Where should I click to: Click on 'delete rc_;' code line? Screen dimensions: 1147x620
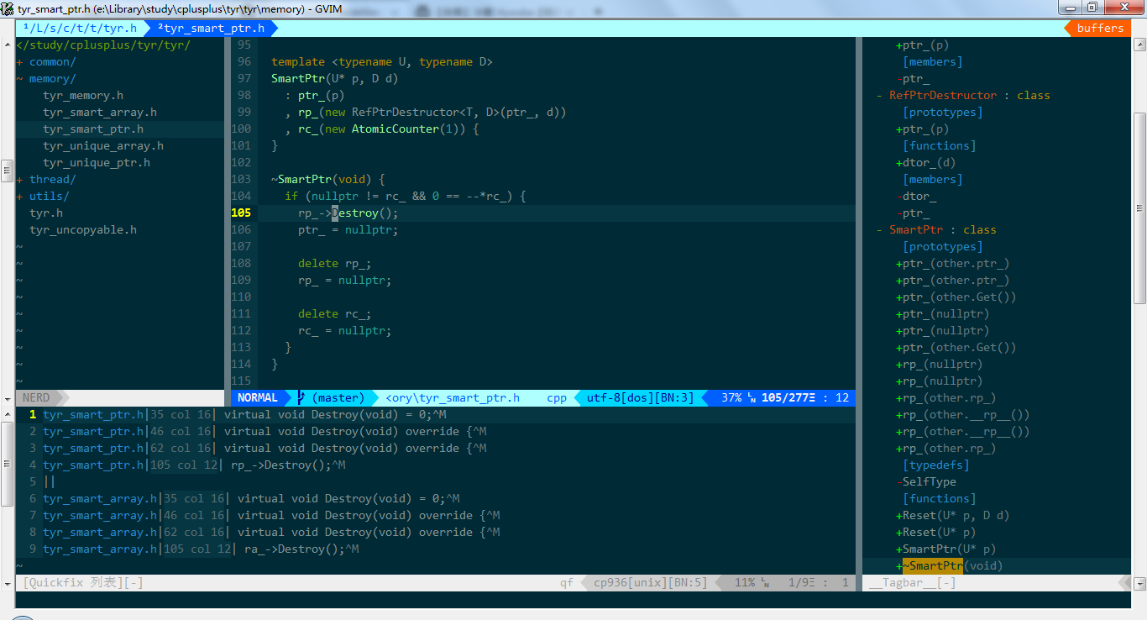335,313
